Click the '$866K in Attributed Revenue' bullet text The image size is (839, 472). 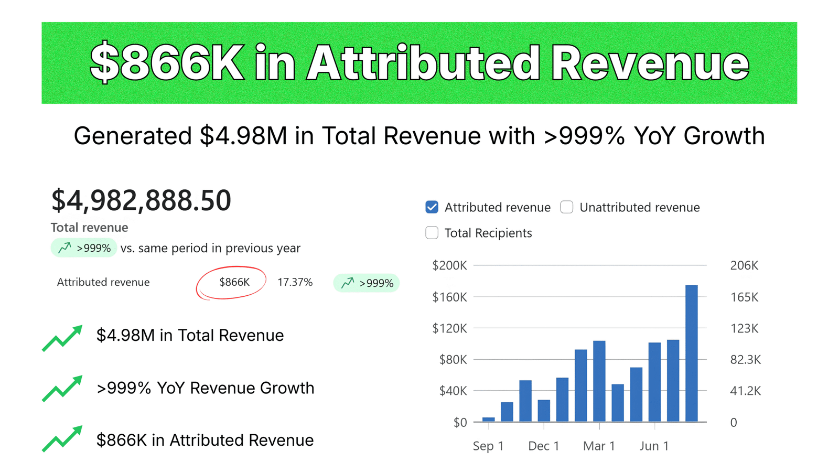(x=205, y=440)
